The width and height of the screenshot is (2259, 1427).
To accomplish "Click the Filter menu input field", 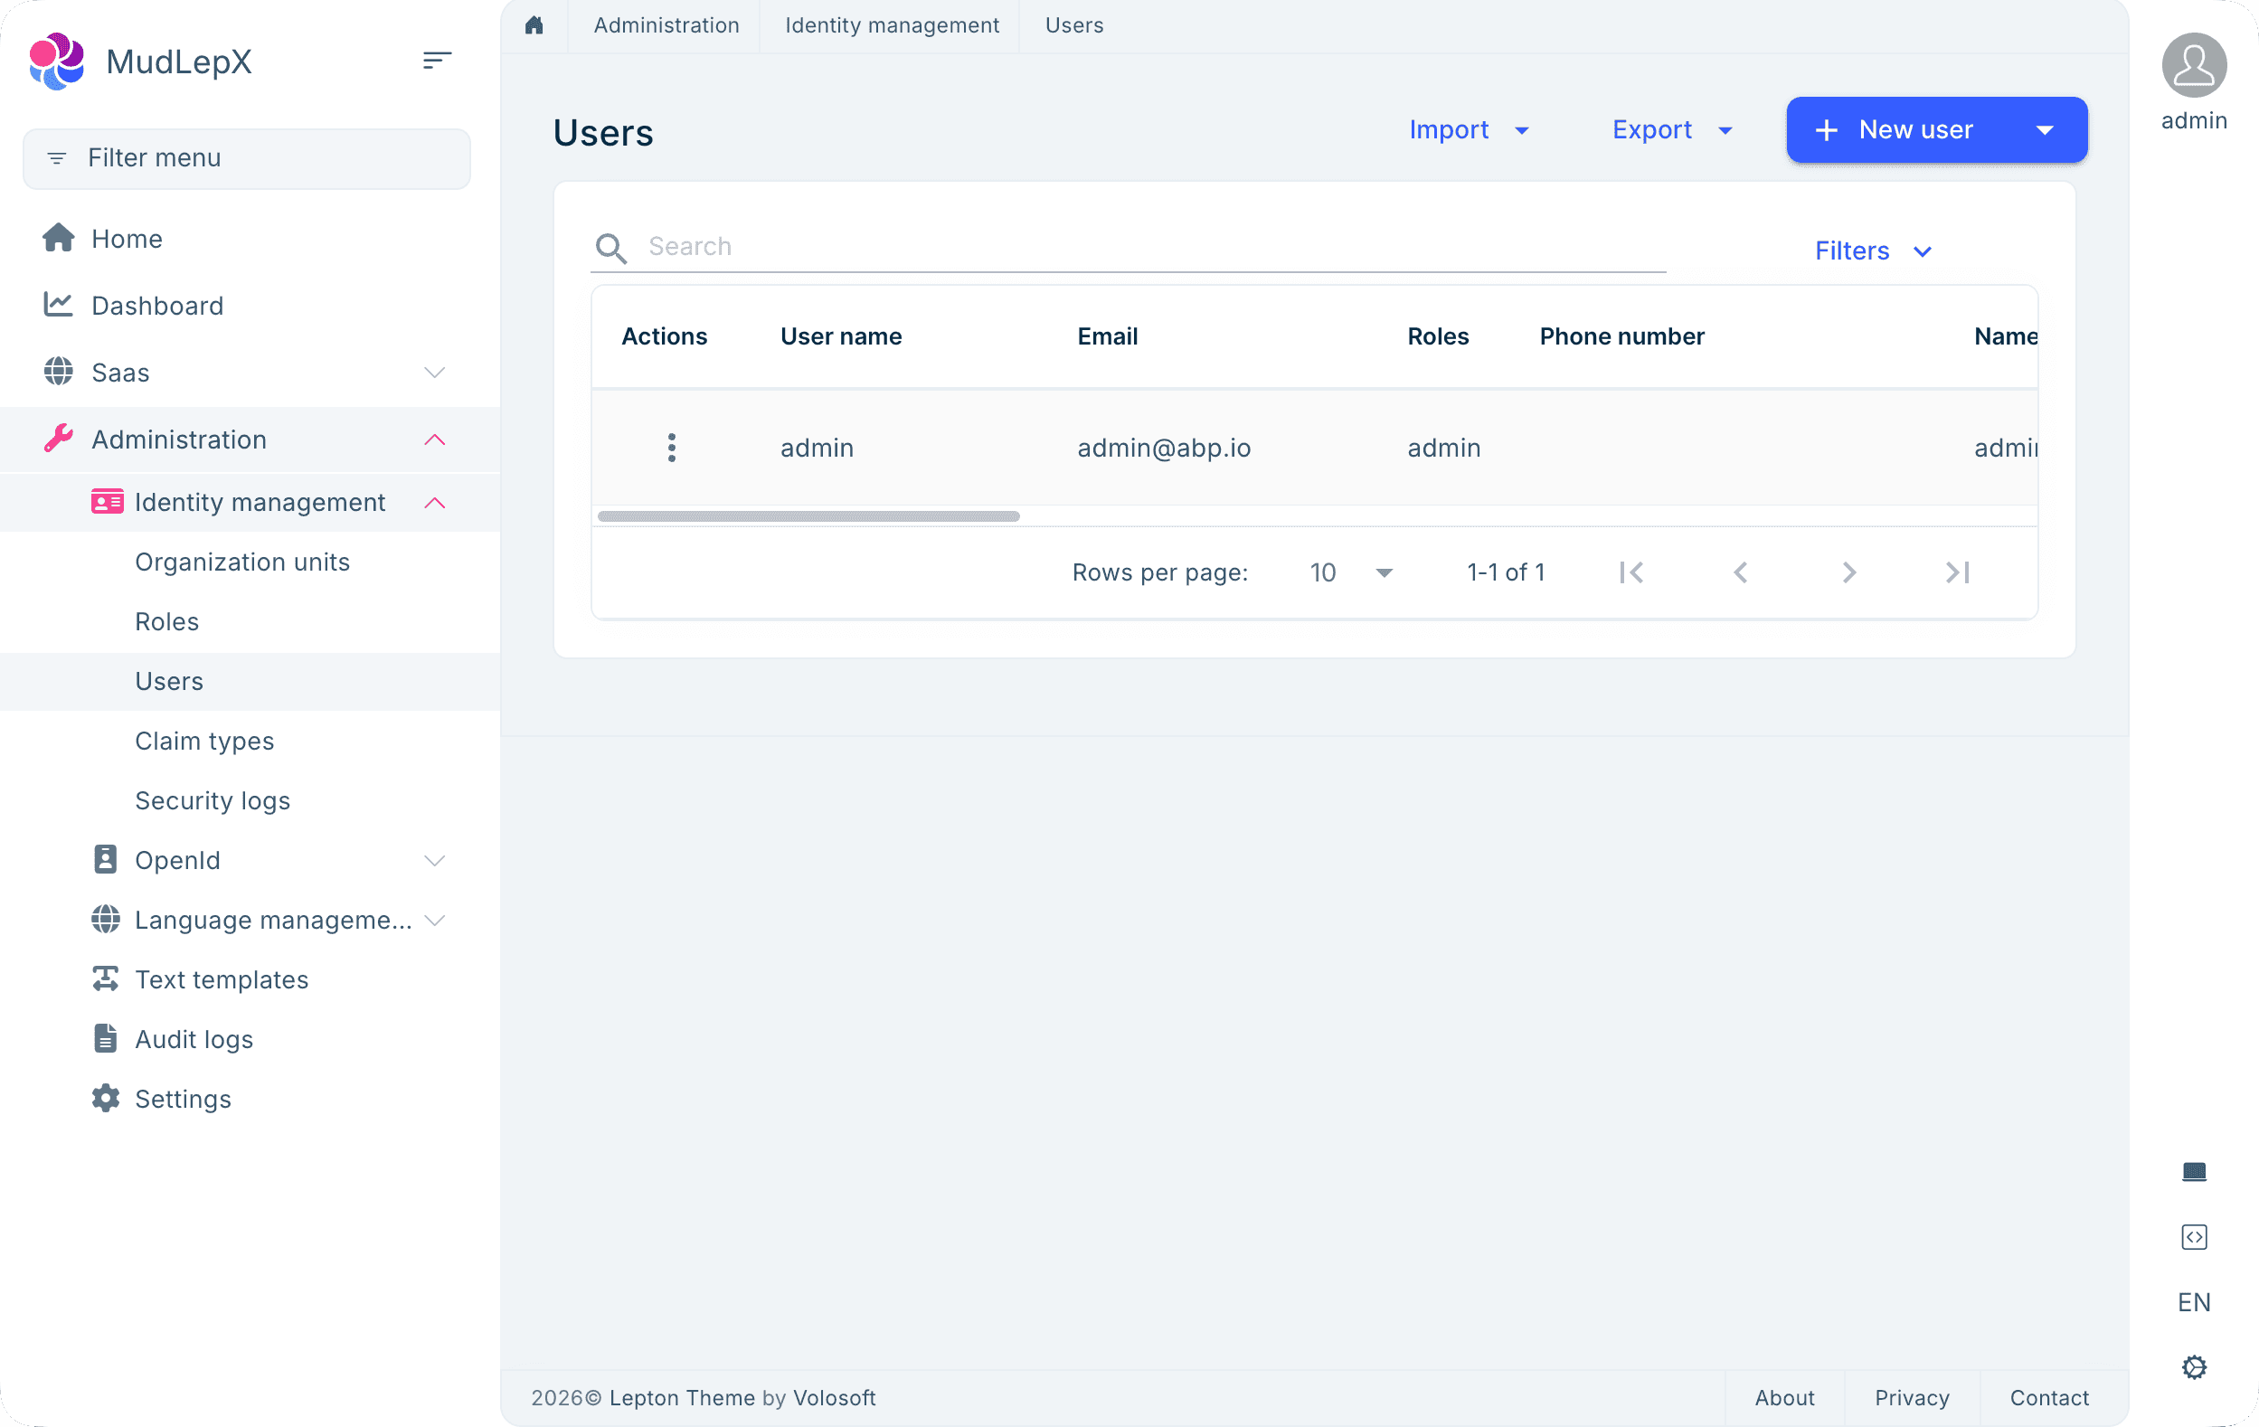I will tap(247, 157).
